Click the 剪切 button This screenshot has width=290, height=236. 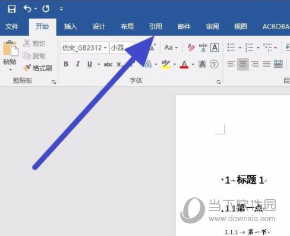[x=34, y=43]
